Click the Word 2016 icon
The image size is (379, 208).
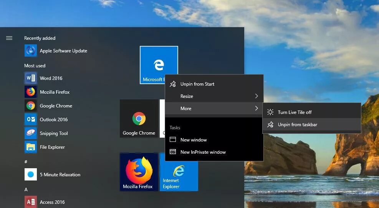31,78
